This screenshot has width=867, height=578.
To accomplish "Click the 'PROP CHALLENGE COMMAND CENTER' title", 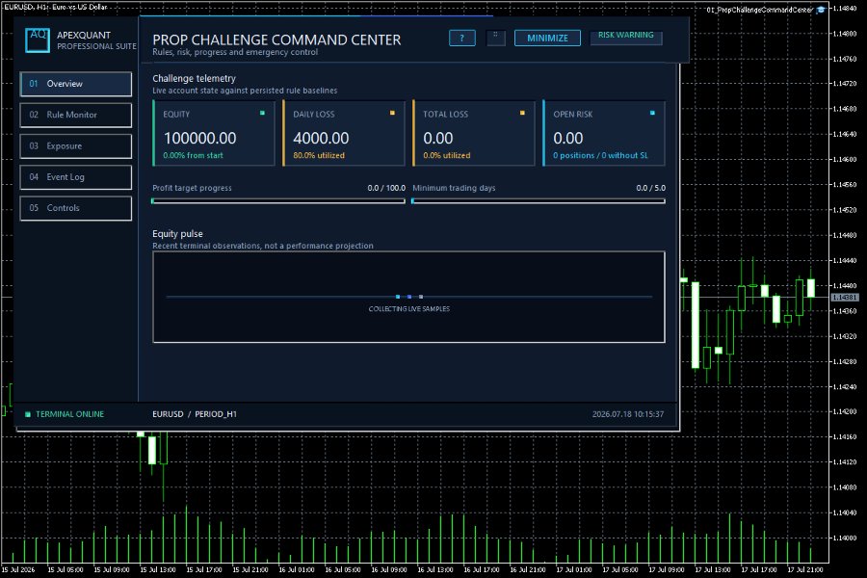I will point(276,39).
